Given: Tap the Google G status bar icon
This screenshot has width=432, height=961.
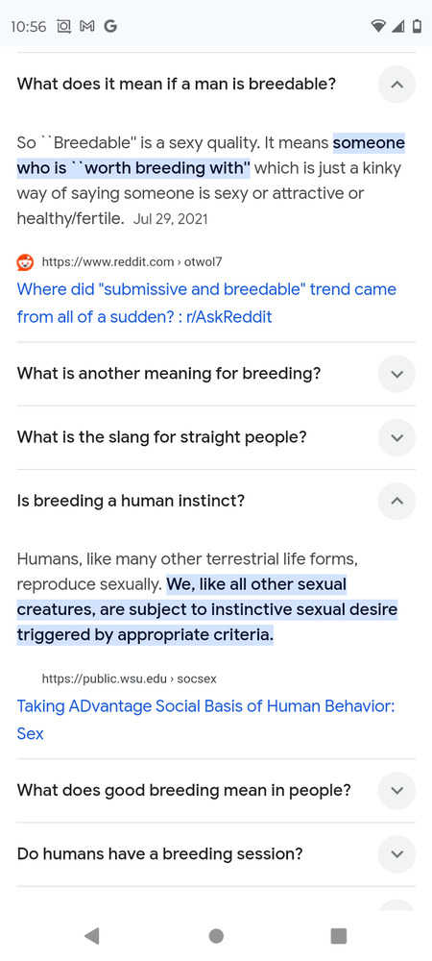Looking at the screenshot, I should click(x=110, y=26).
